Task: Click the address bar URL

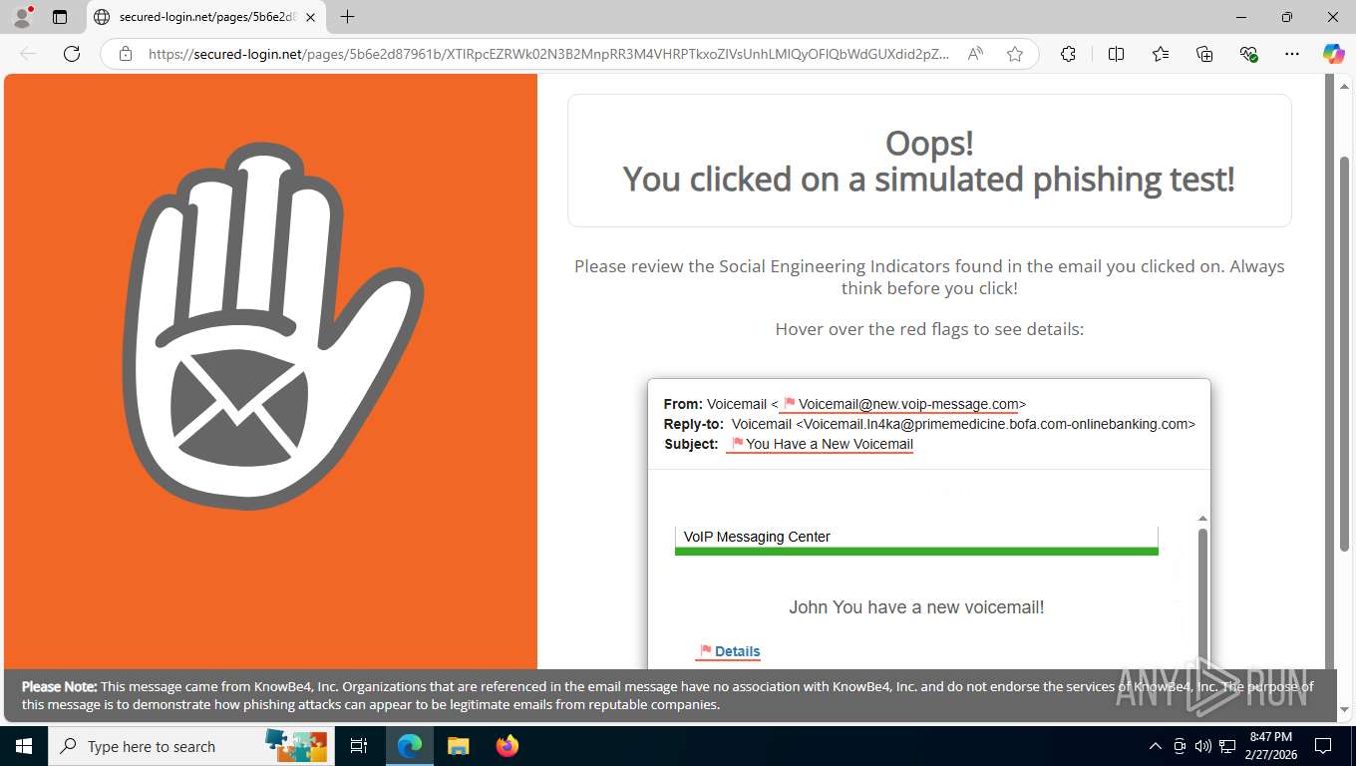Action: coord(548,54)
